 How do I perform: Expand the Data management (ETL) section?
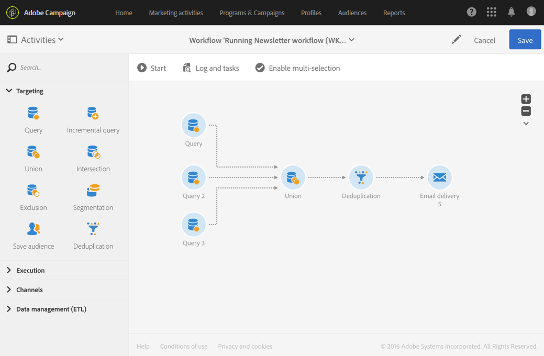point(9,309)
